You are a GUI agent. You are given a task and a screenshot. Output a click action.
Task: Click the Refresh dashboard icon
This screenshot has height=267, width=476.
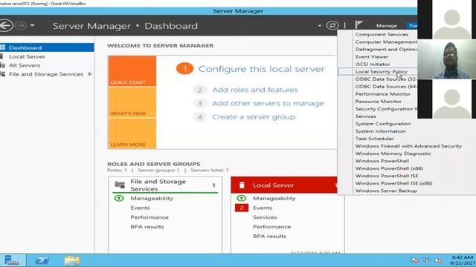tap(332, 25)
